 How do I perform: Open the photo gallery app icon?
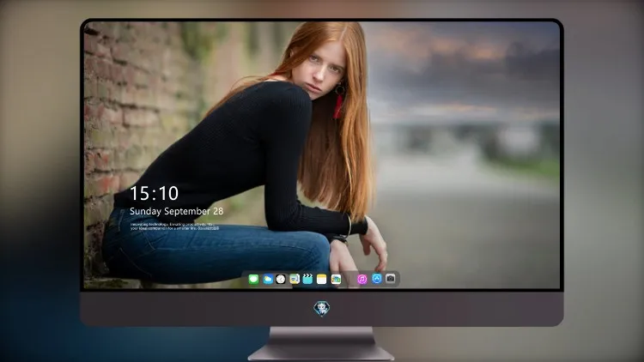(336, 280)
